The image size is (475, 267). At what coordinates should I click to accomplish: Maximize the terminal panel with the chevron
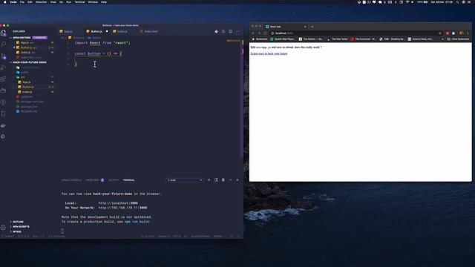pyautogui.click(x=231, y=179)
